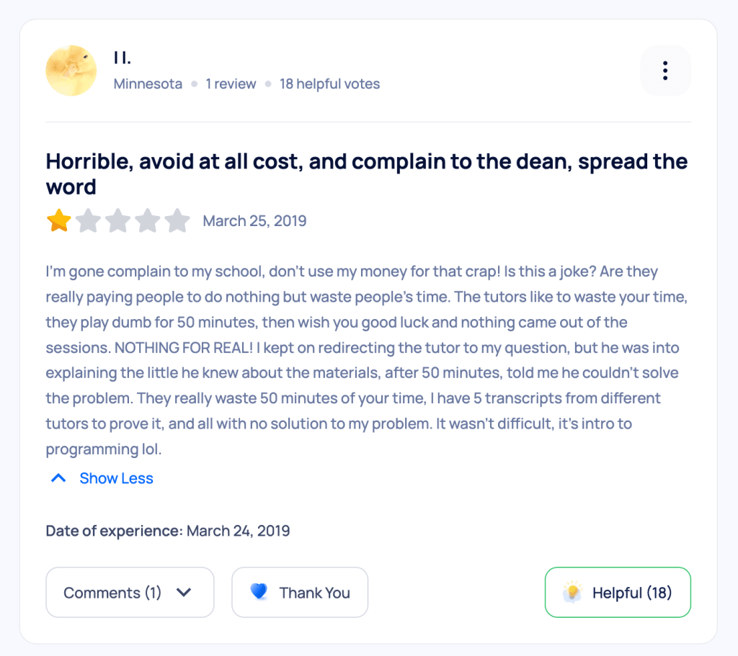Click the fifth gray star of the rating
This screenshot has height=656, width=738.
177,221
